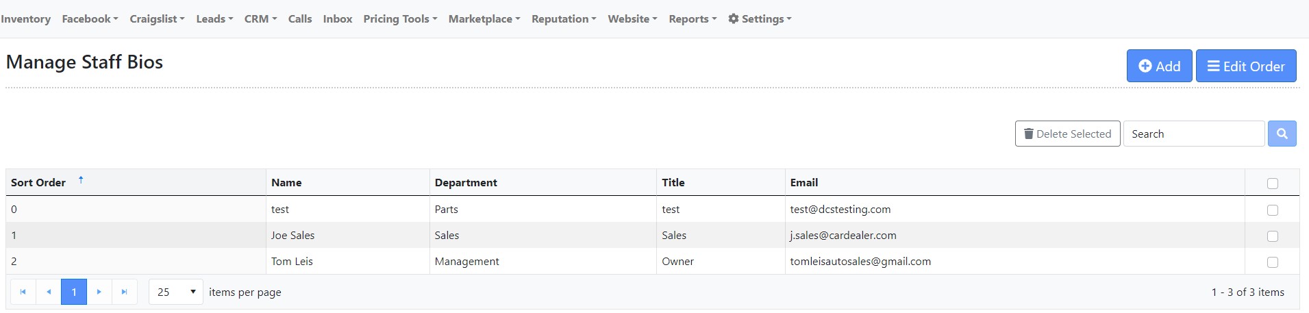The width and height of the screenshot is (1309, 313).
Task: Click into the Search text field
Action: tap(1193, 134)
